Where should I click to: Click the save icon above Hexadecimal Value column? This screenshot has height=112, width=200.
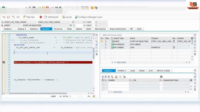tap(161, 77)
